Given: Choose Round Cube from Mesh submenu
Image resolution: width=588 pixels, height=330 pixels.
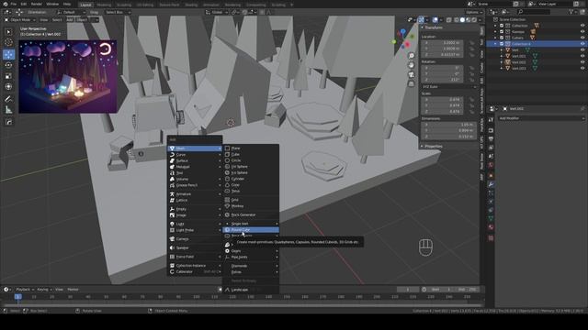Looking at the screenshot, I should (251, 230).
